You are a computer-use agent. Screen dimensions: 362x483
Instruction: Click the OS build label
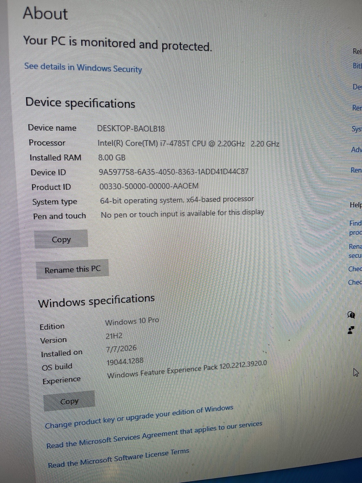pos(57,367)
